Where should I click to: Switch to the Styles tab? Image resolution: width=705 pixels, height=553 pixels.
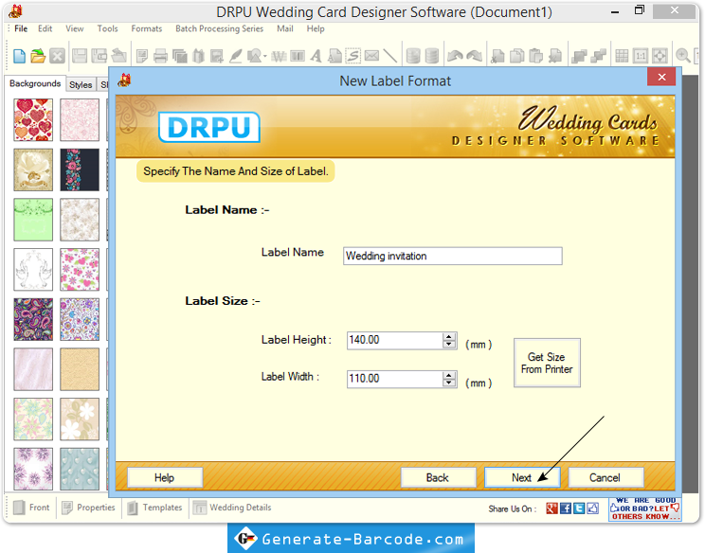81,84
